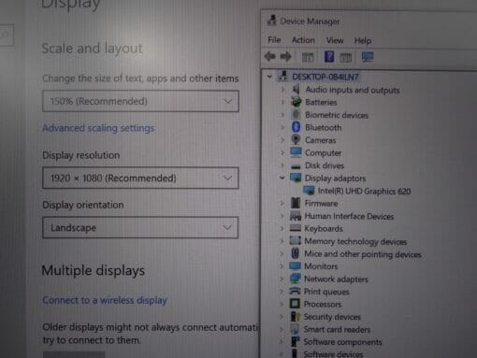
Task: Select the Software devices text label
Action: (333, 354)
